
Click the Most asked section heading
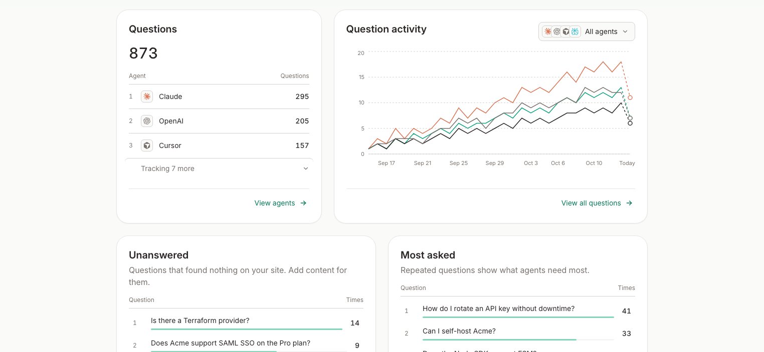coord(428,255)
